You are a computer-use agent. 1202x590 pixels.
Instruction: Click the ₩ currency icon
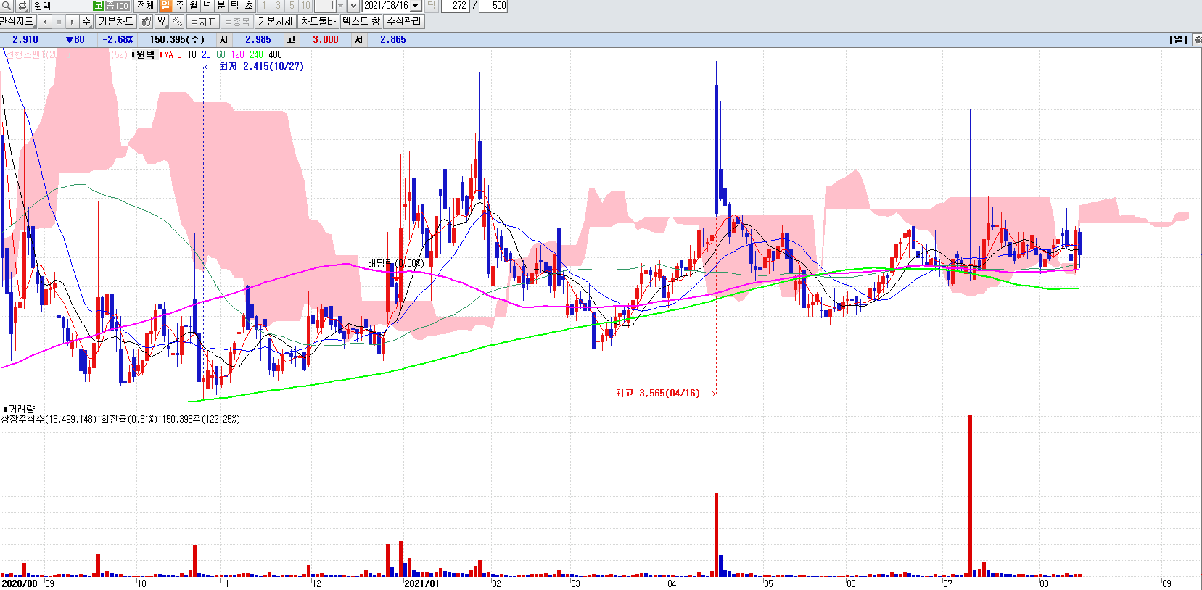[x=162, y=22]
